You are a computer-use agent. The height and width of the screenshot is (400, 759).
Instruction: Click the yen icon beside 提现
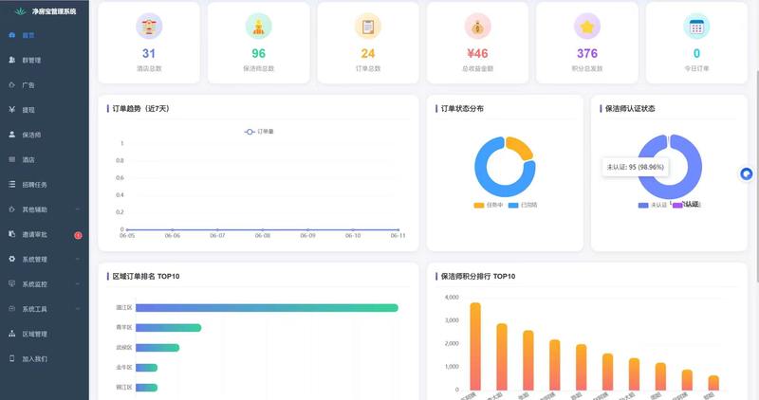point(12,110)
